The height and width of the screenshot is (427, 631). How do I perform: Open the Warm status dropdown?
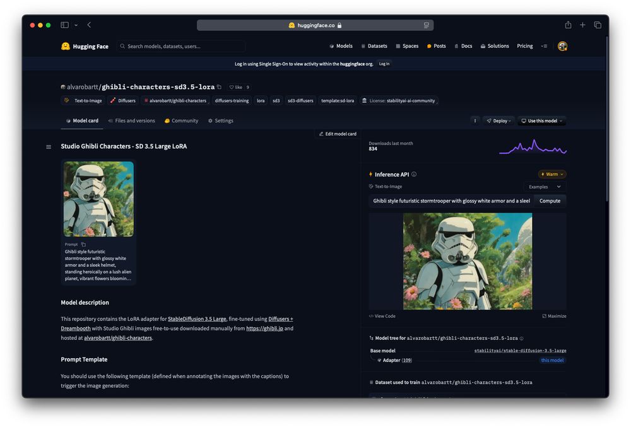552,174
